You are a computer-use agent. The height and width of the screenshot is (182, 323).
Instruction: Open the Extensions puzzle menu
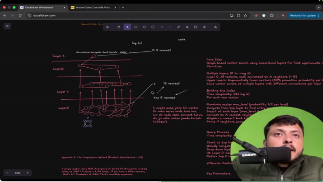tap(272, 15)
